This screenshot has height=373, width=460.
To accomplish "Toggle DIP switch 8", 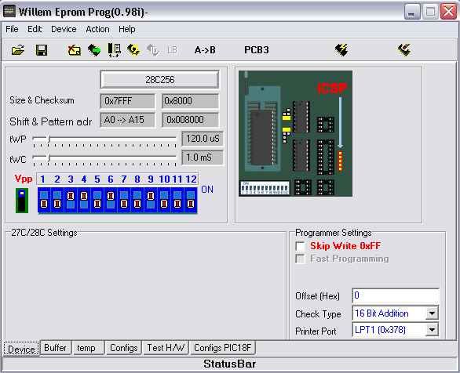I will (137, 201).
